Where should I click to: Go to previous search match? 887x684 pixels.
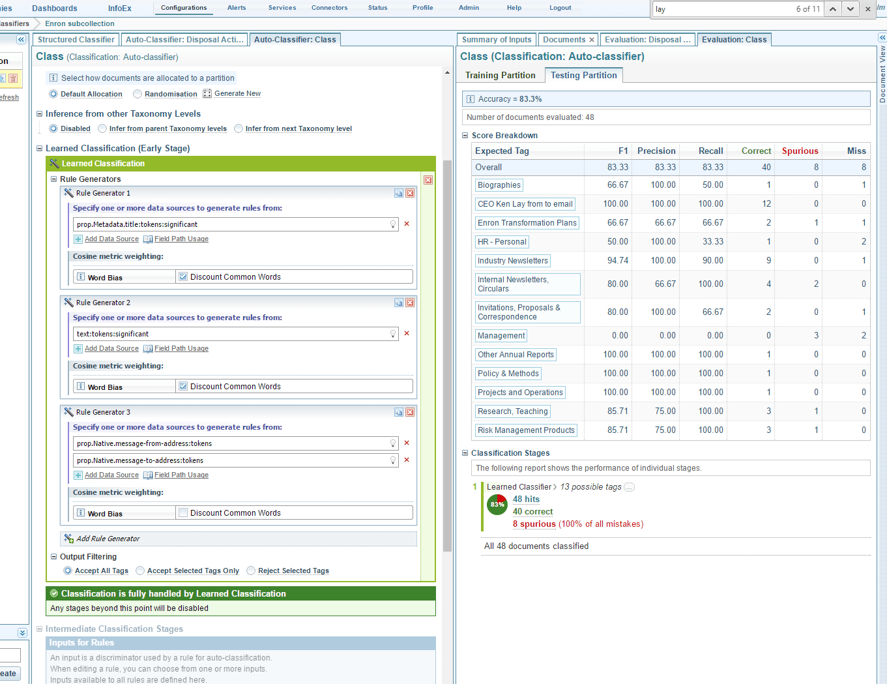(x=833, y=9)
